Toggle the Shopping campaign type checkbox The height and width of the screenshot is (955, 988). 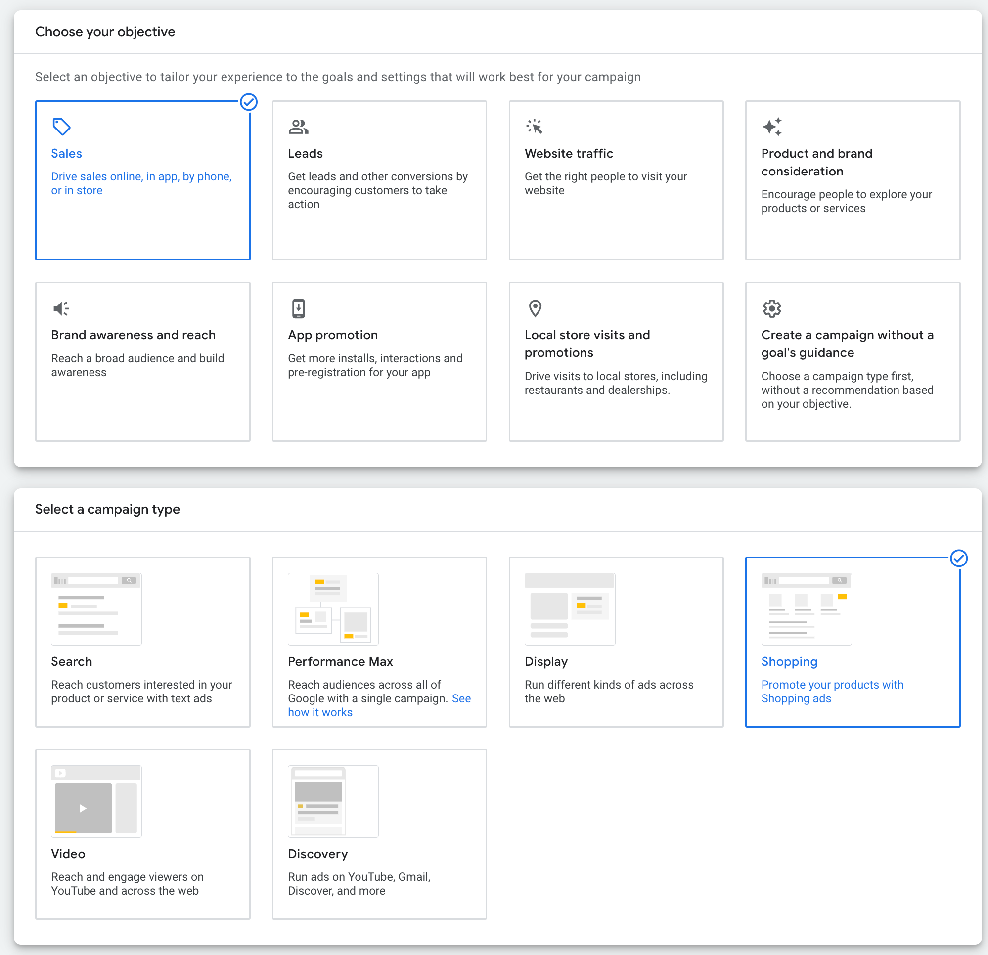click(x=958, y=557)
